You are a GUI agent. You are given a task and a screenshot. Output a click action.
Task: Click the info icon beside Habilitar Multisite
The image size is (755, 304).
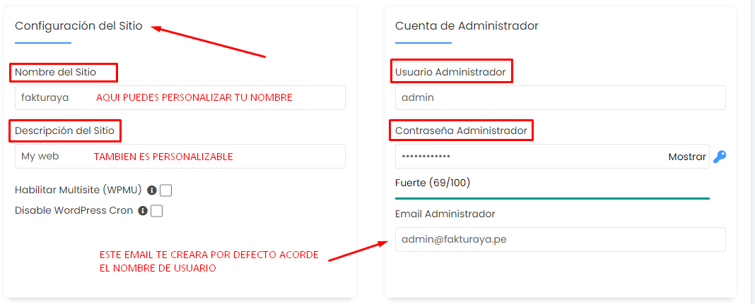pyautogui.click(x=152, y=190)
